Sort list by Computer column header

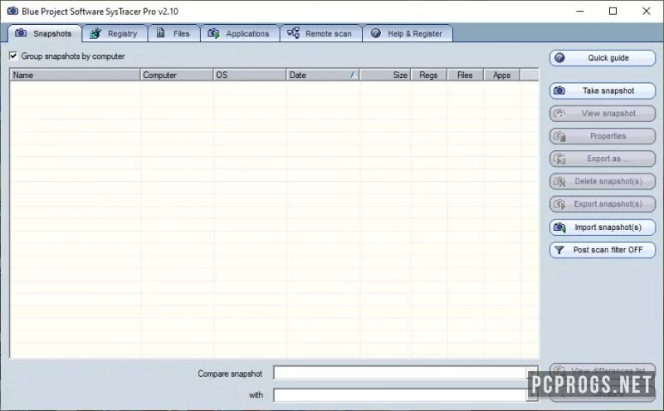coord(177,75)
